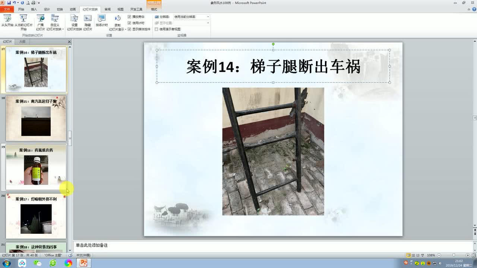Open the 大纲 outline pane tab
Viewport: 477px width, 268px height.
click(22, 42)
